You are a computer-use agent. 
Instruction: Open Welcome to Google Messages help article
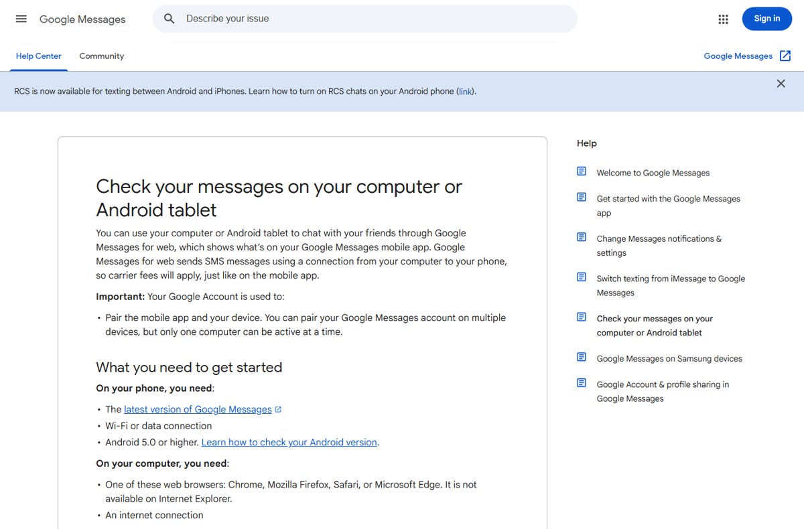[x=653, y=173]
